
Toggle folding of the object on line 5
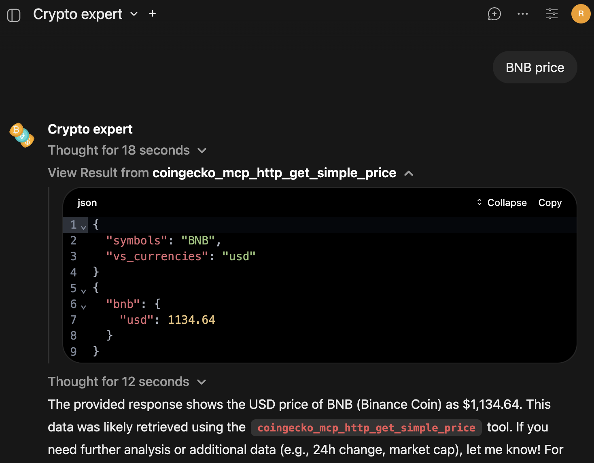pyautogui.click(x=84, y=291)
